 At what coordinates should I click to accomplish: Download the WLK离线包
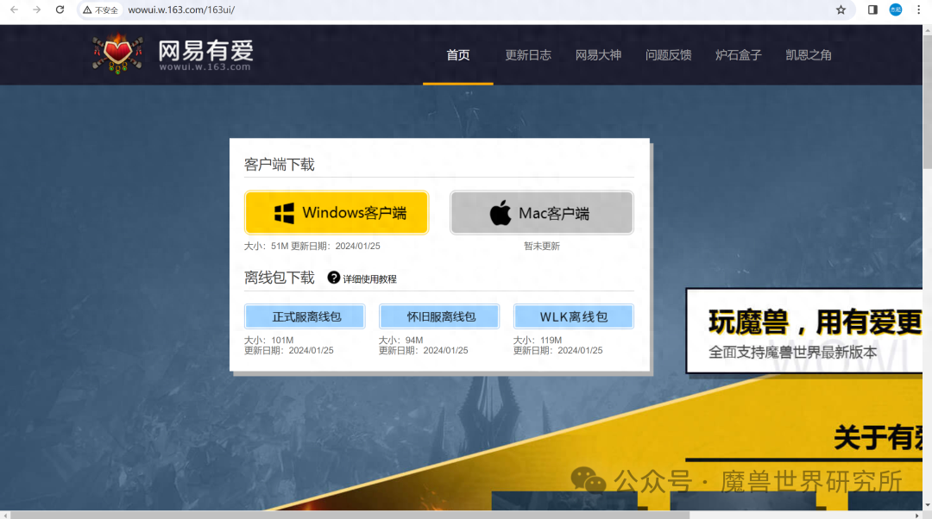[574, 316]
